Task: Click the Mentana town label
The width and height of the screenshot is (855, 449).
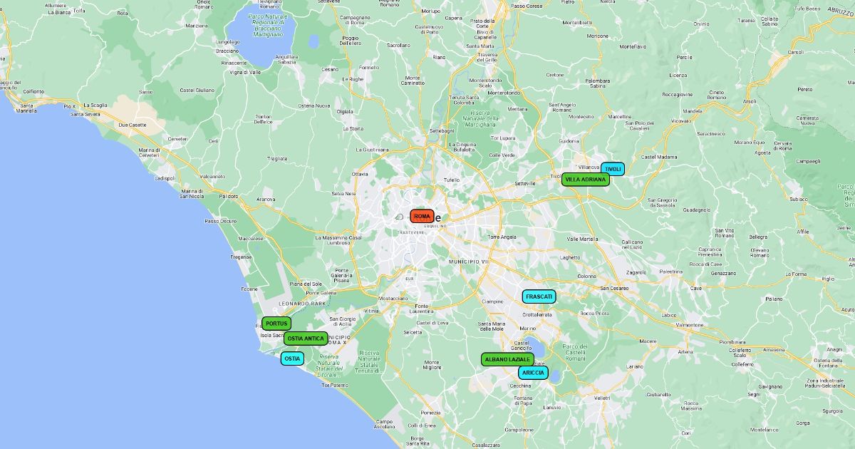Action: (519, 109)
